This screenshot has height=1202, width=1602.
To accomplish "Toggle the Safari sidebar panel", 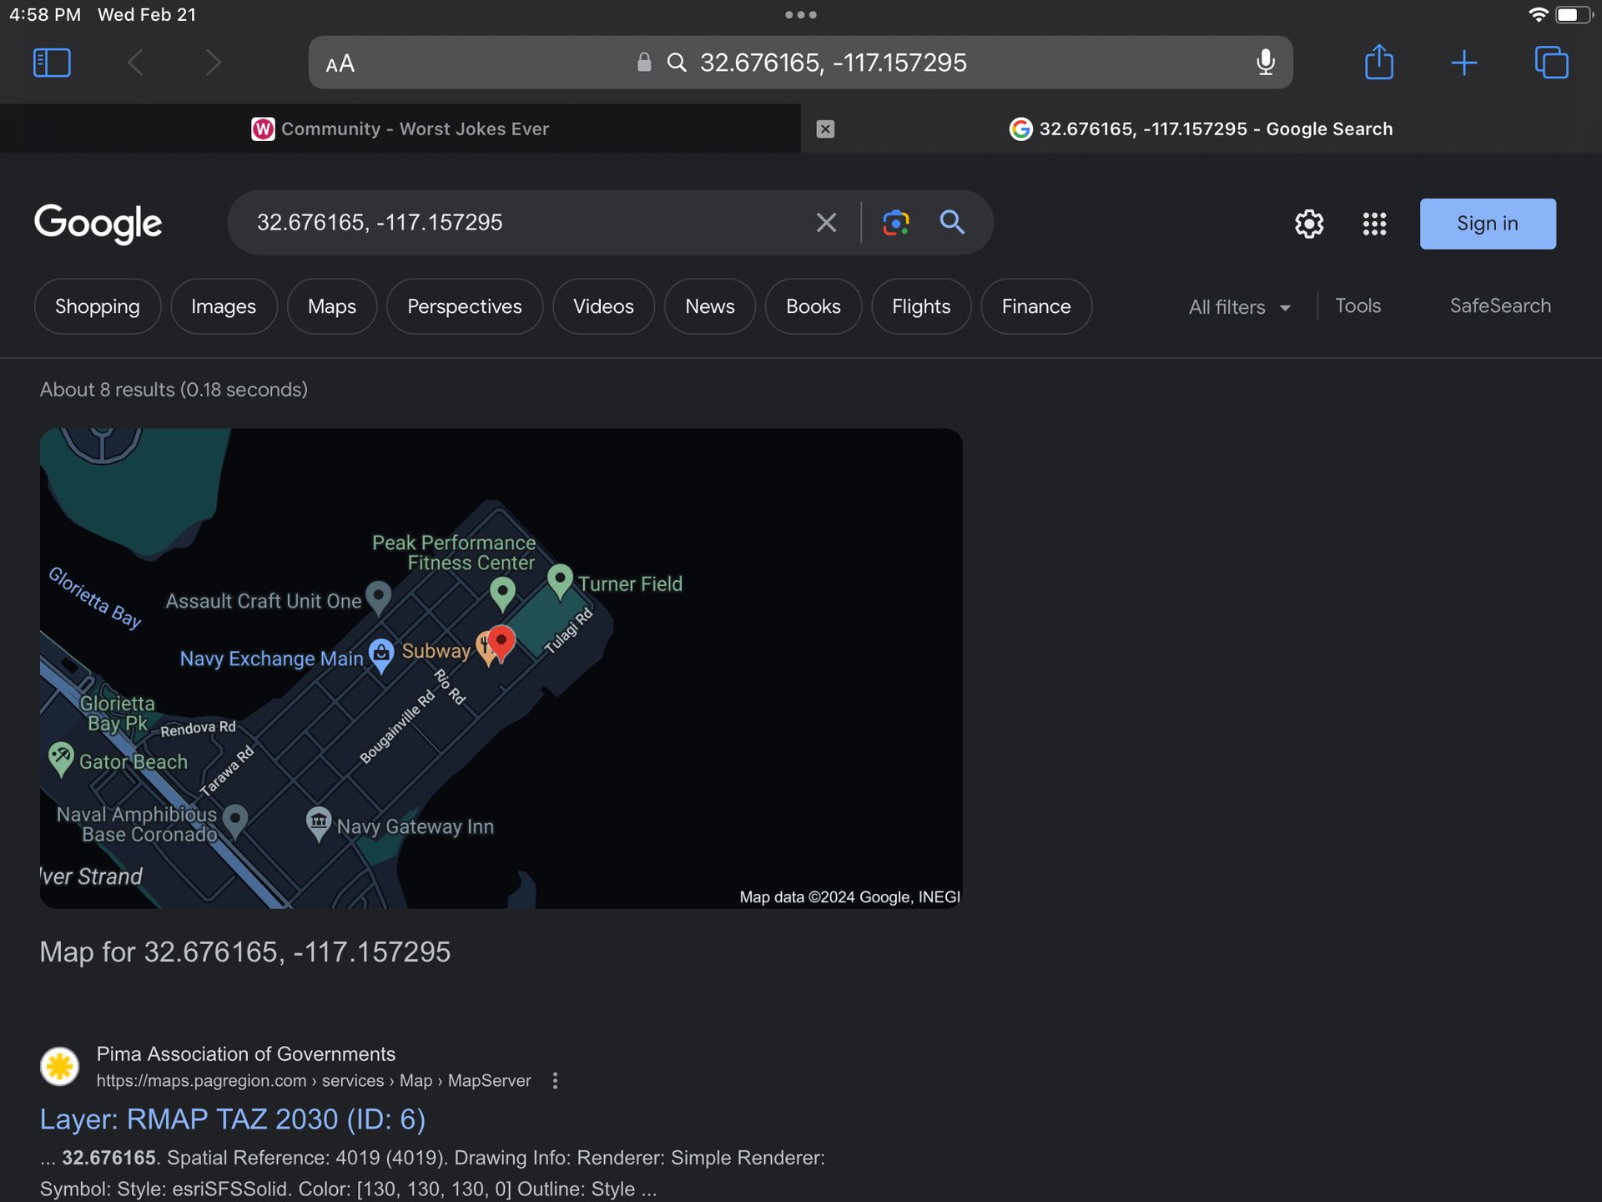I will pyautogui.click(x=52, y=63).
